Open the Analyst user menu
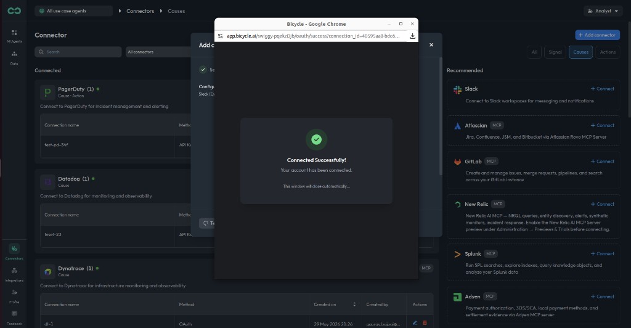This screenshot has width=631, height=328. (603, 11)
